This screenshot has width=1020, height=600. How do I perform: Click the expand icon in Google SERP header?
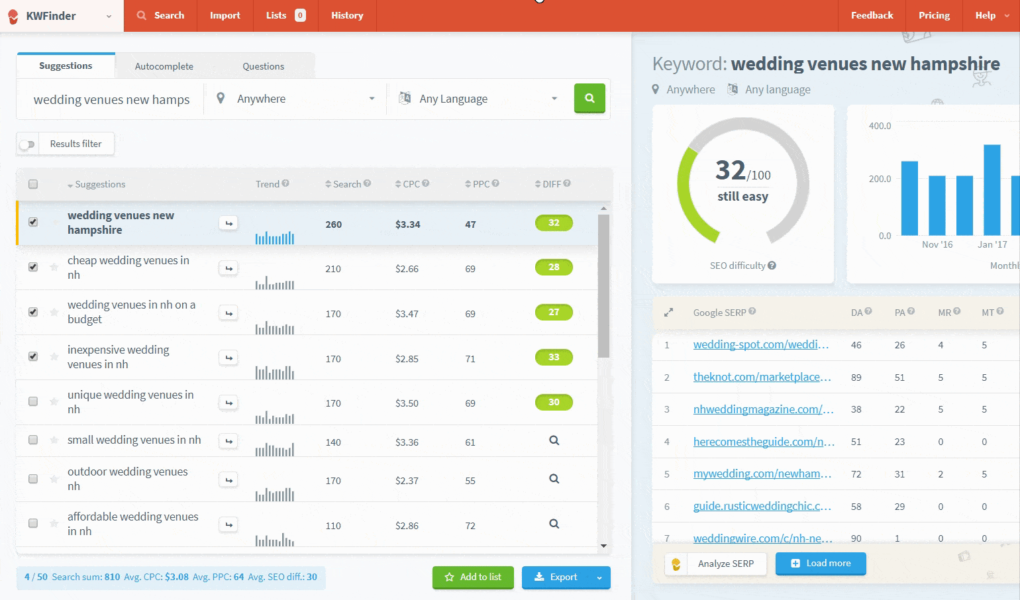(668, 313)
